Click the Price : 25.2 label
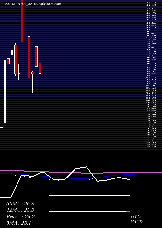The width and height of the screenshot is (162, 228). [20, 217]
